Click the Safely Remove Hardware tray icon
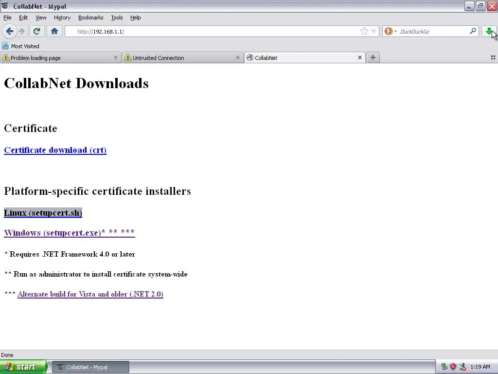This screenshot has height=374, width=498. click(444, 367)
